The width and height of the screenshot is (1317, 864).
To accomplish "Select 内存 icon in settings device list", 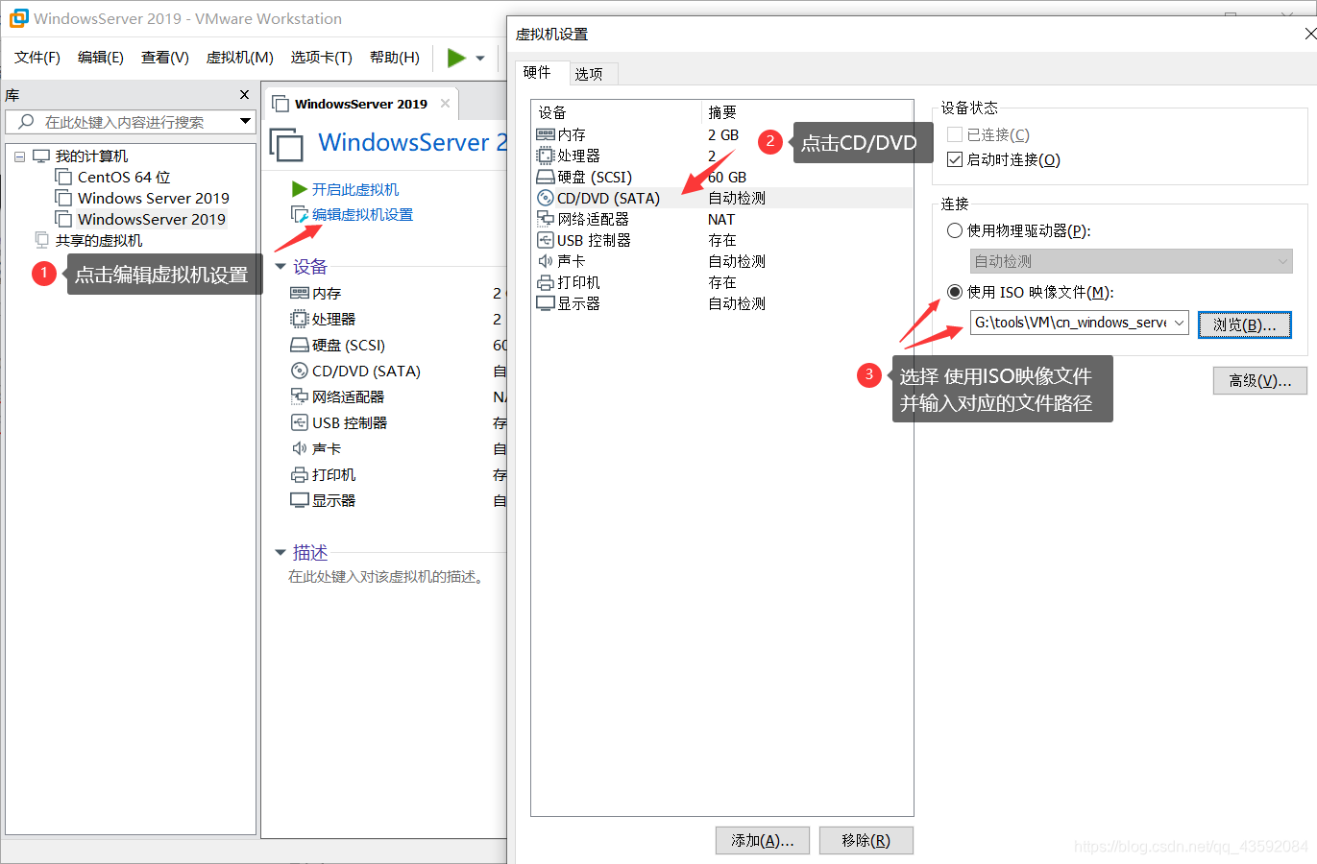I will click(545, 135).
